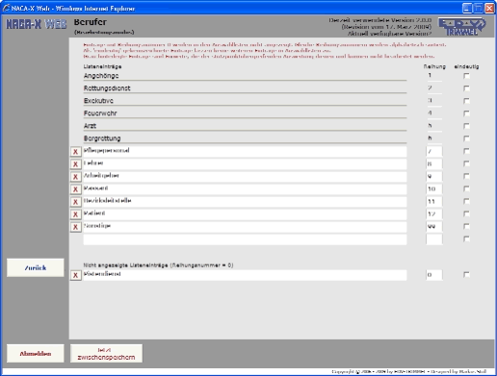Delete the Passant entry with its X button

point(76,189)
